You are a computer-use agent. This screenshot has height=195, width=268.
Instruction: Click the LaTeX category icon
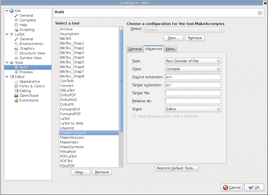click(12, 34)
